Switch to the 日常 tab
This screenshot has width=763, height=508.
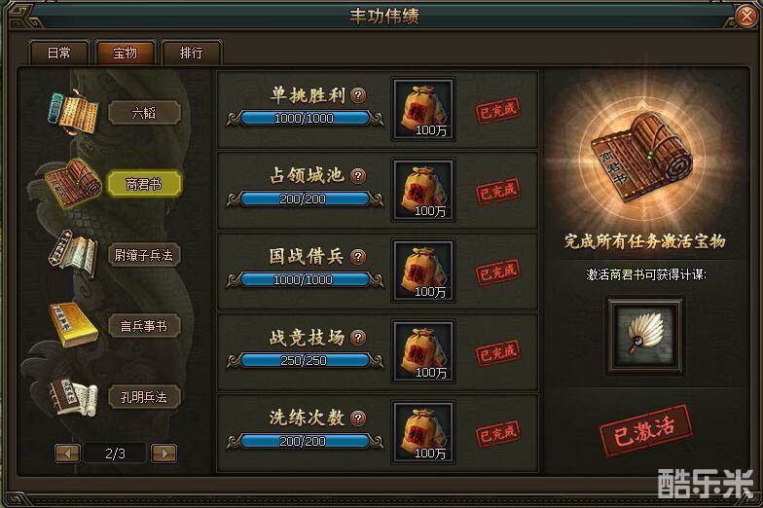coord(58,53)
